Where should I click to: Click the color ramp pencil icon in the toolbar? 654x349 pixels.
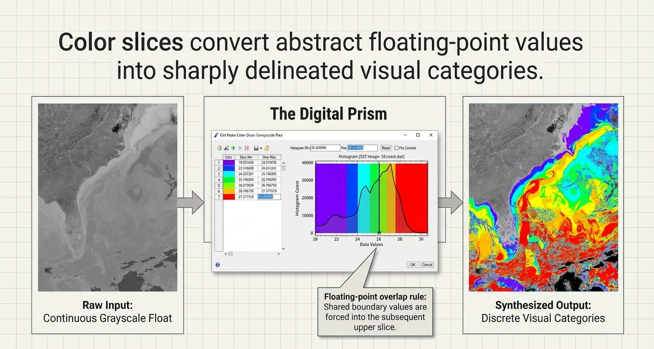click(226, 148)
